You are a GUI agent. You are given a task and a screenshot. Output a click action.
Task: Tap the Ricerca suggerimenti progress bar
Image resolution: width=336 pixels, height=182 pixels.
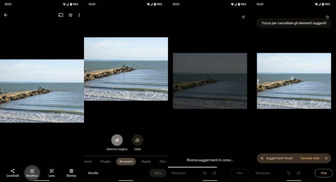coord(193,167)
